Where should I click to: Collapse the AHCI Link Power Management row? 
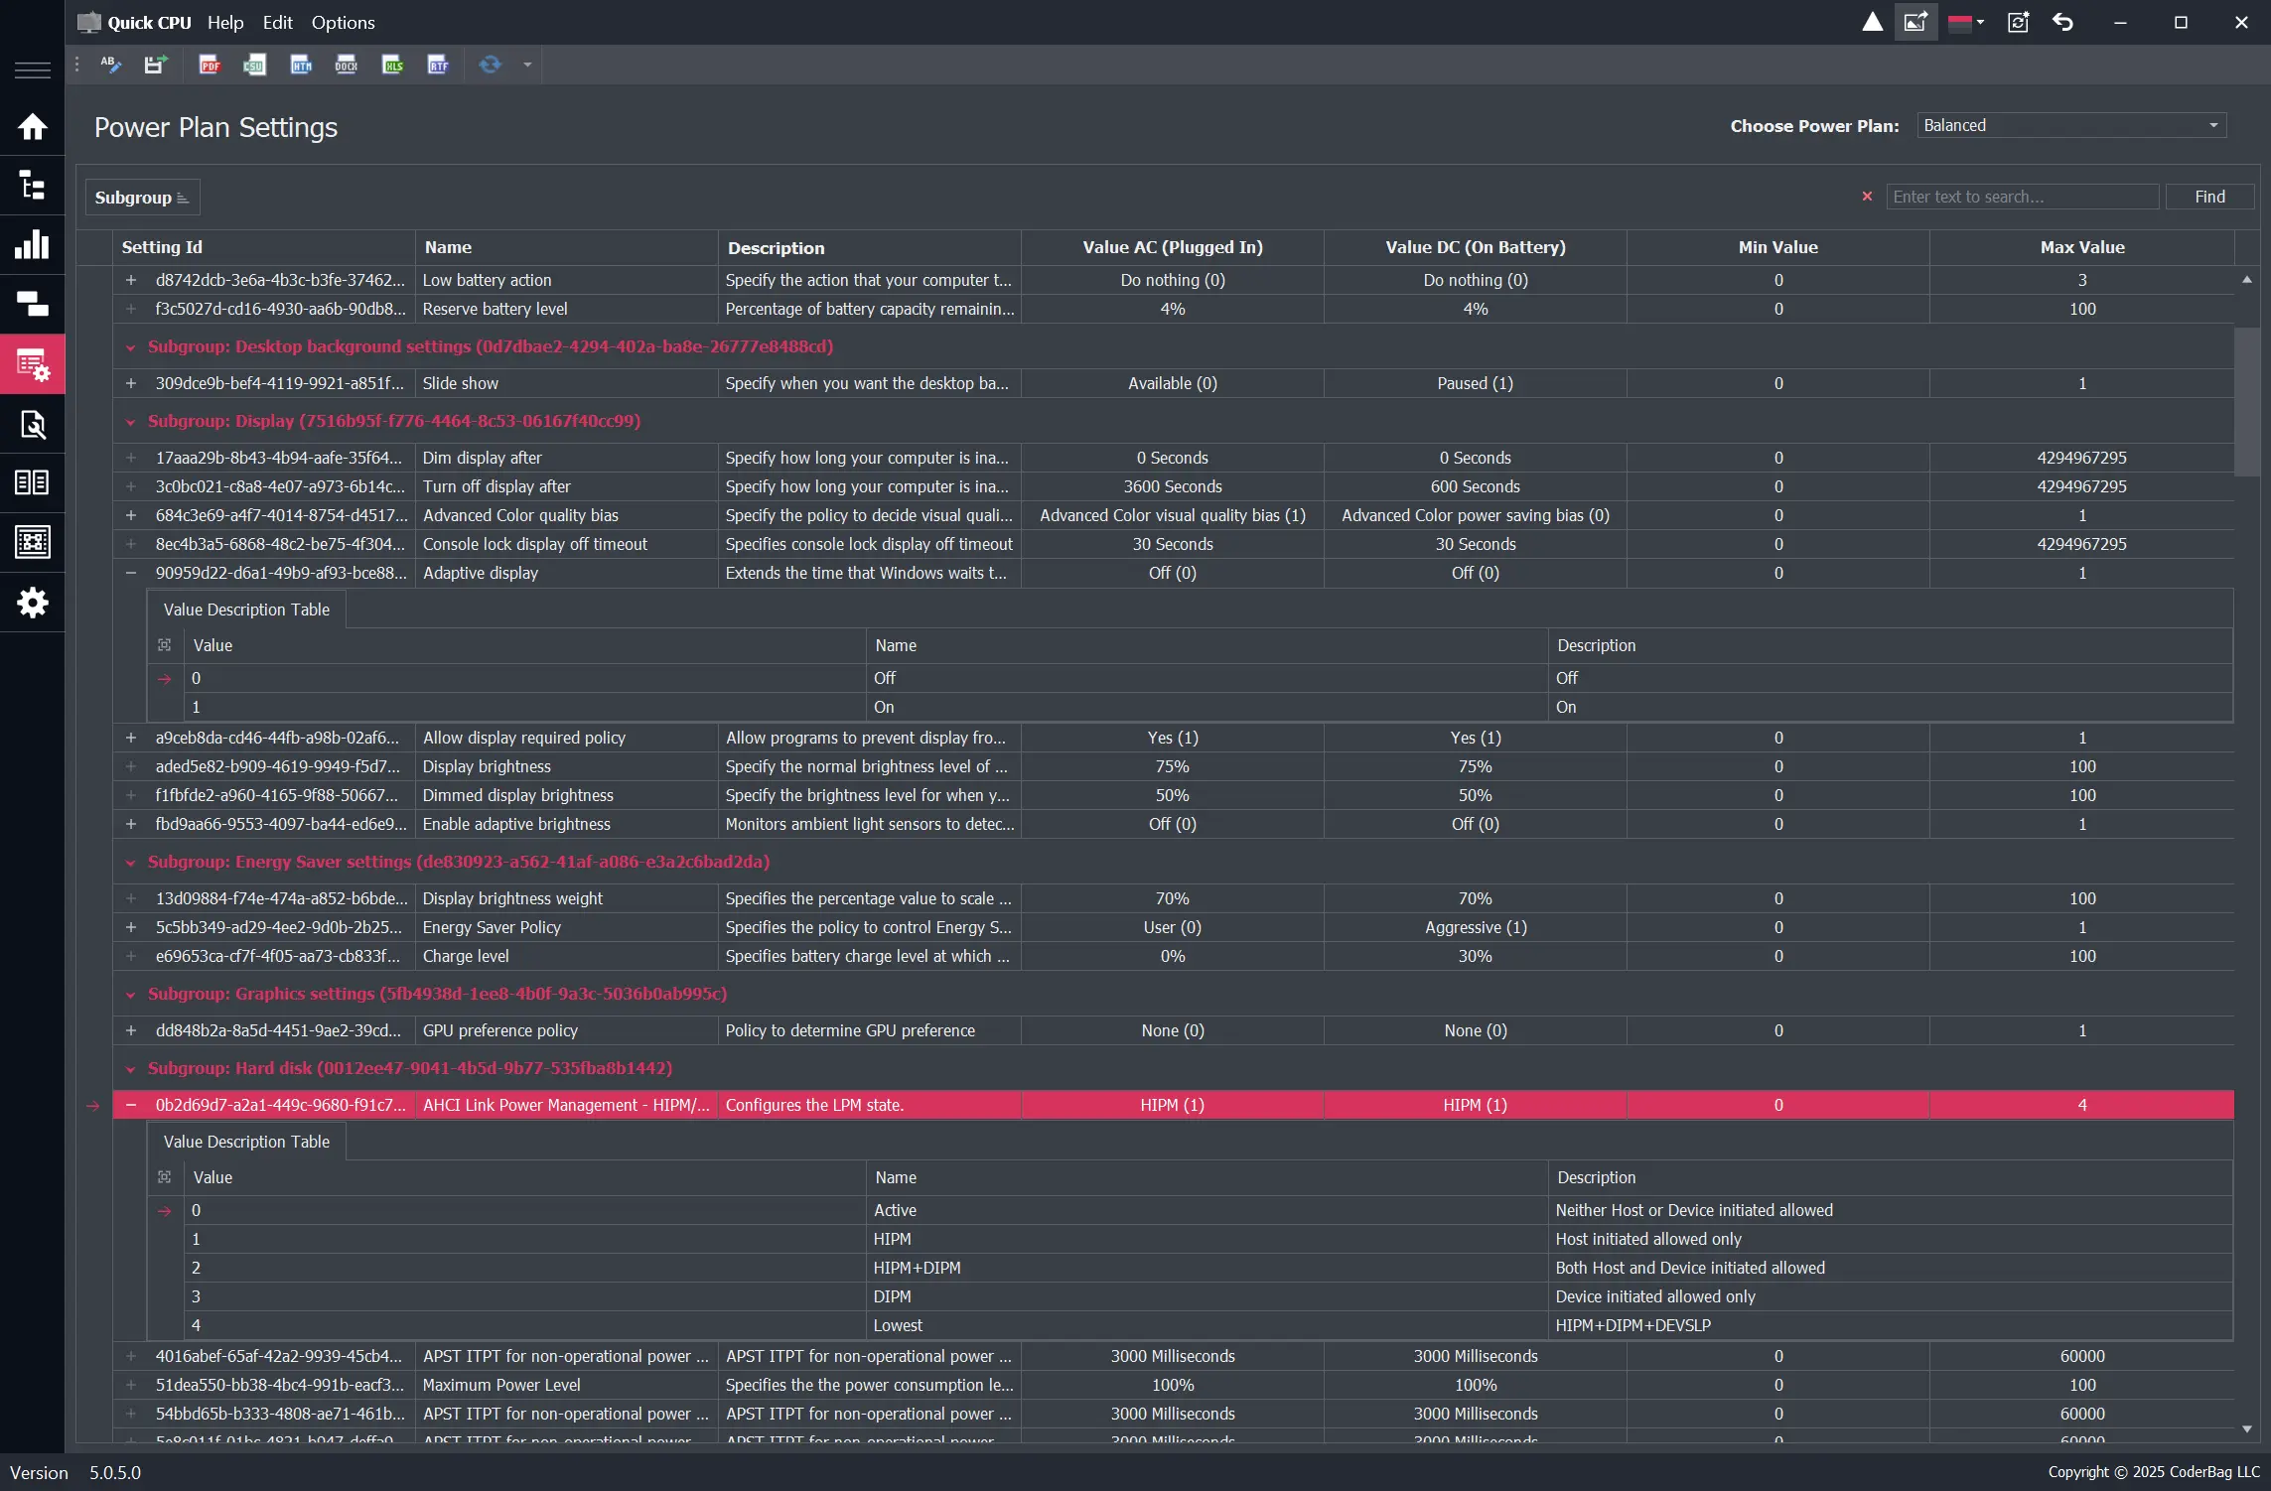pos(131,1105)
